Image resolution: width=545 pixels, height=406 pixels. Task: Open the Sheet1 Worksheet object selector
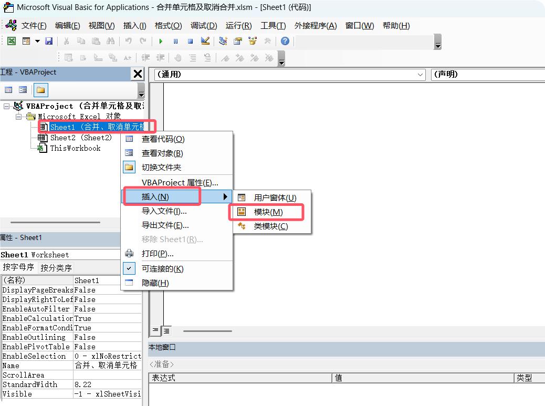pyautogui.click(x=60, y=255)
